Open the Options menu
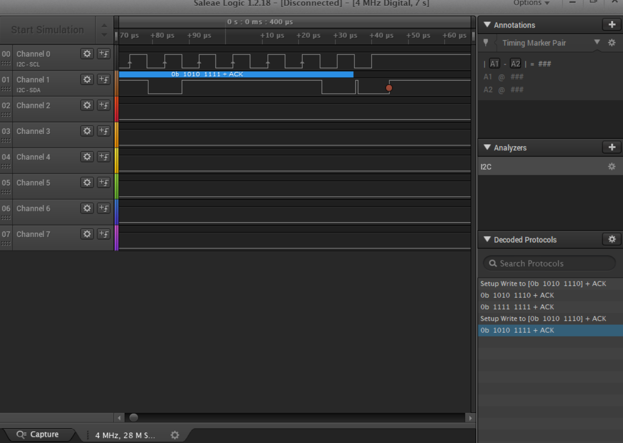The height and width of the screenshot is (443, 623). pyautogui.click(x=531, y=3)
